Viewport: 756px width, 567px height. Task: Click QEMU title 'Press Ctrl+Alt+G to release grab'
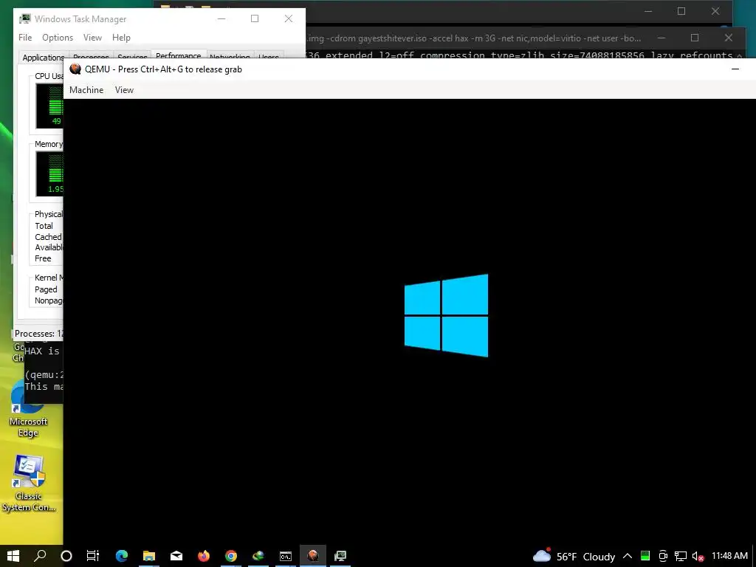180,69
